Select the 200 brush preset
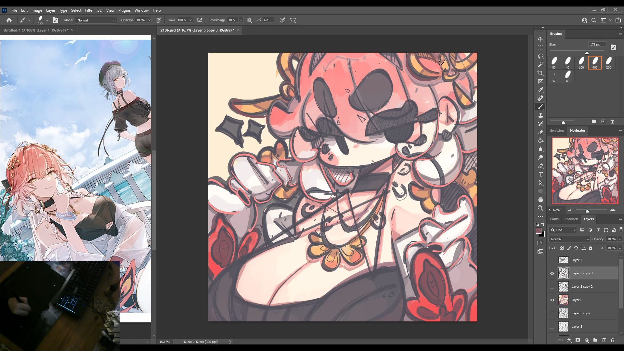This screenshot has width=624, height=351. click(608, 63)
